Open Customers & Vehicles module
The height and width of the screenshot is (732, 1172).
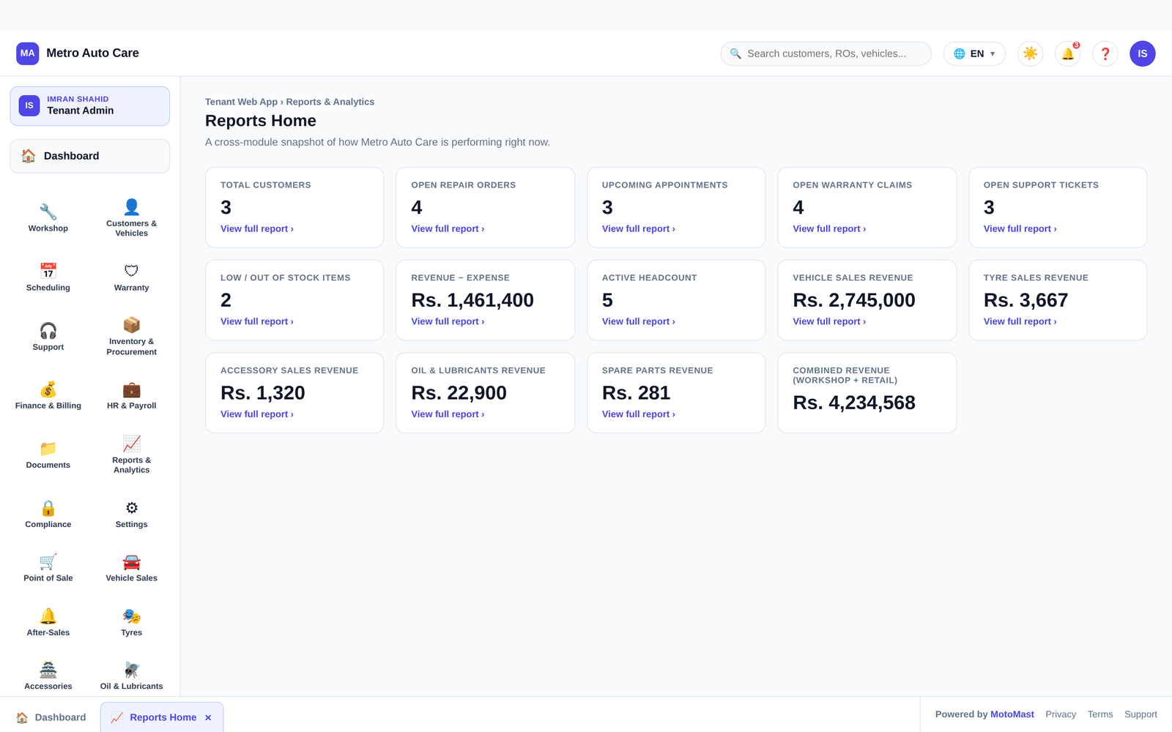[x=132, y=218]
